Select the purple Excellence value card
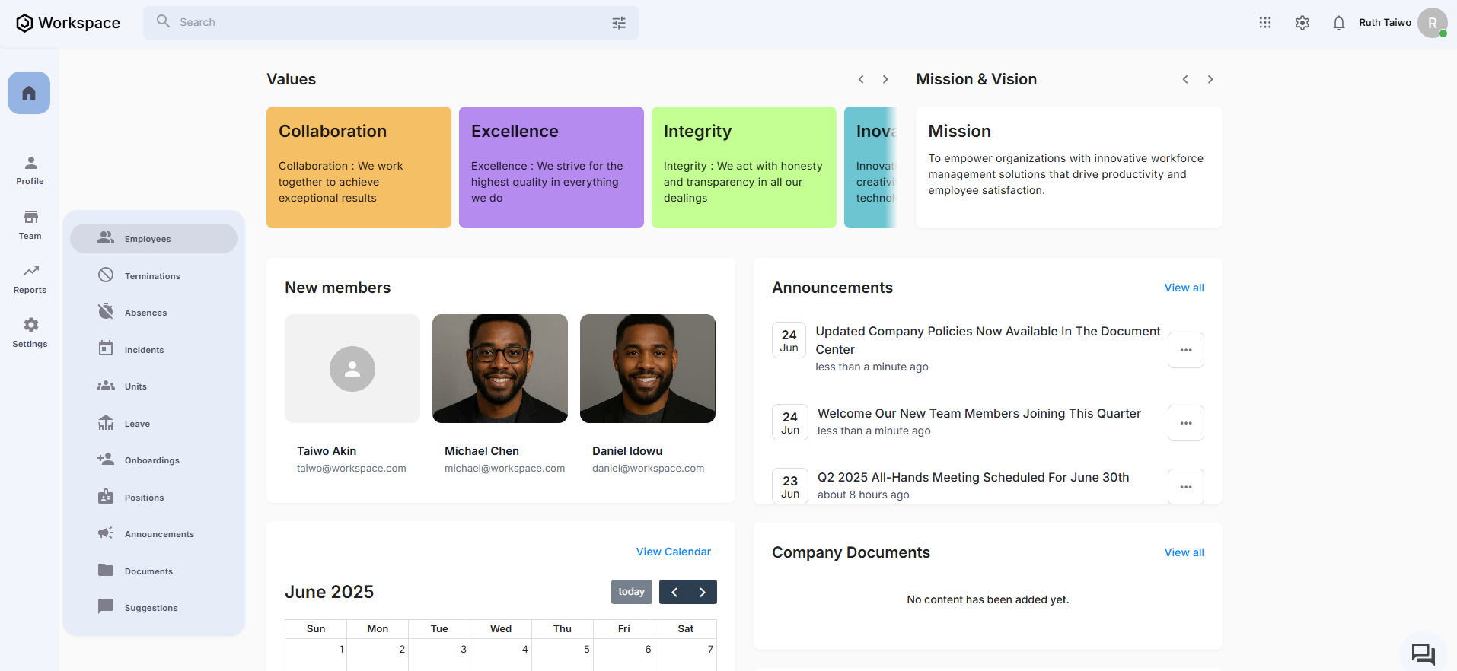 (x=551, y=167)
